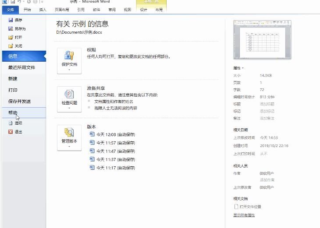Click the 14.3KB size value

(266, 75)
